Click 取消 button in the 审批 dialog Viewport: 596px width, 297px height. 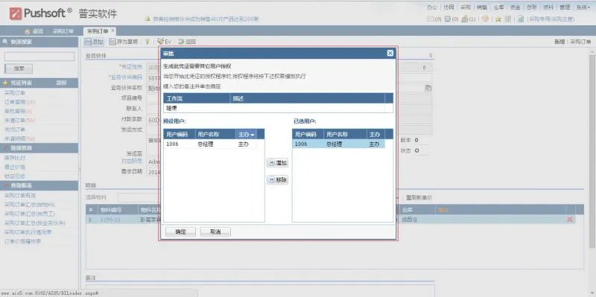215,231
